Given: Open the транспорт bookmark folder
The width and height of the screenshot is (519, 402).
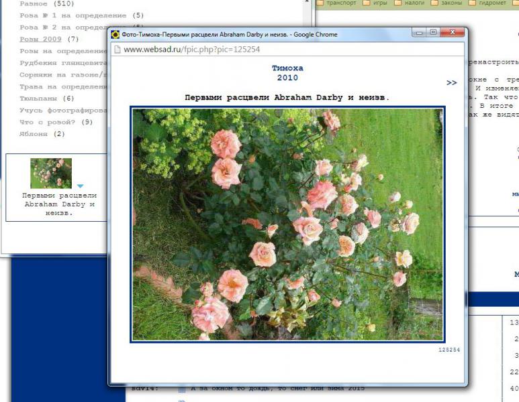Looking at the screenshot, I should click(338, 3).
